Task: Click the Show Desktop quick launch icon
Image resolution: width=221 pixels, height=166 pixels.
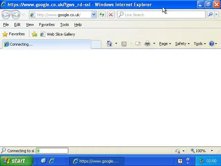Action: pos(44,160)
